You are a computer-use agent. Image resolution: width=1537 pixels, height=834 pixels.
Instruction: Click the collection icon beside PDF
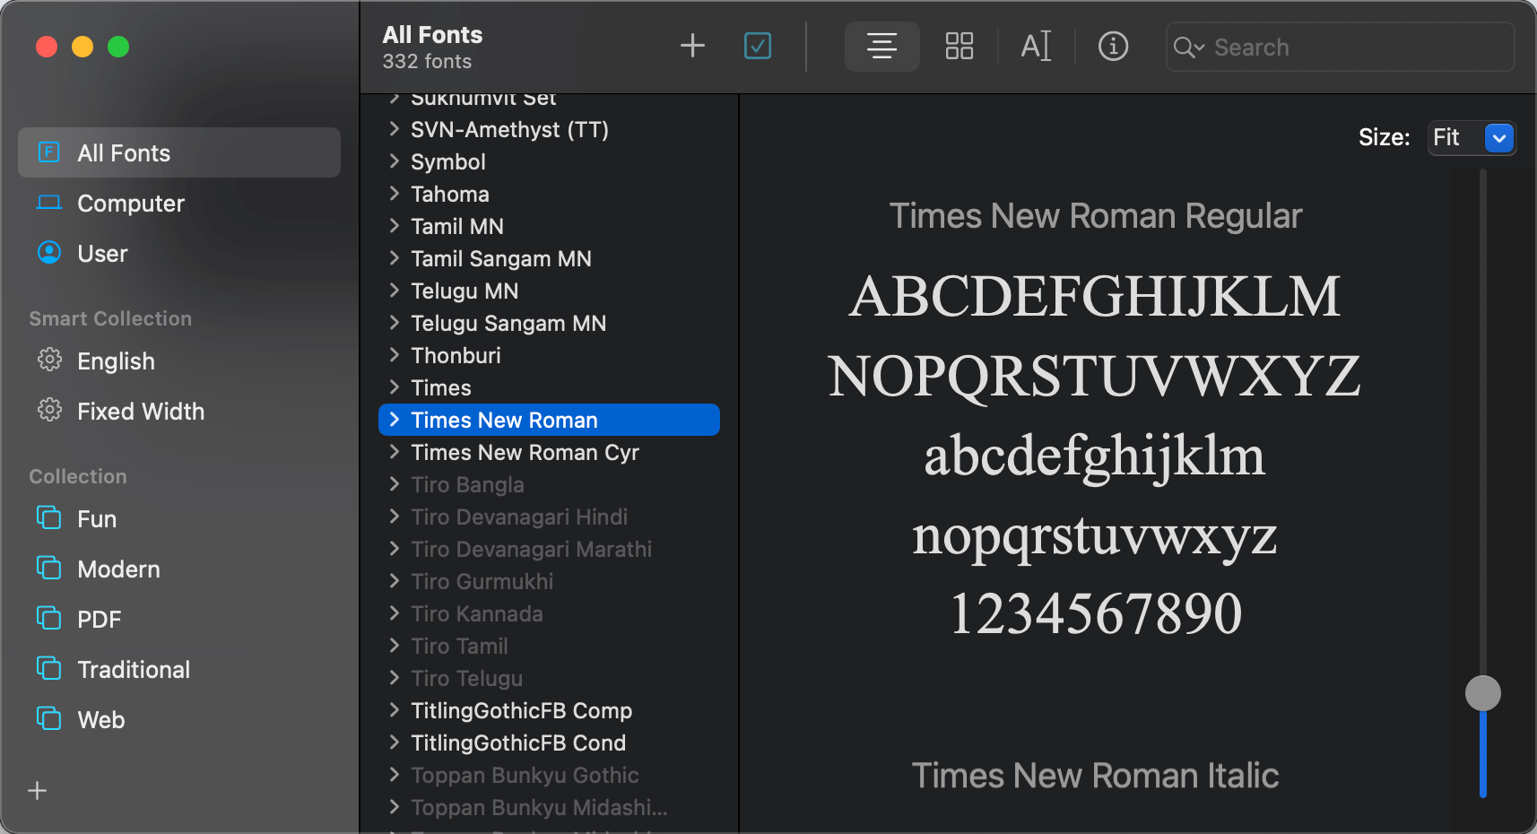[49, 618]
